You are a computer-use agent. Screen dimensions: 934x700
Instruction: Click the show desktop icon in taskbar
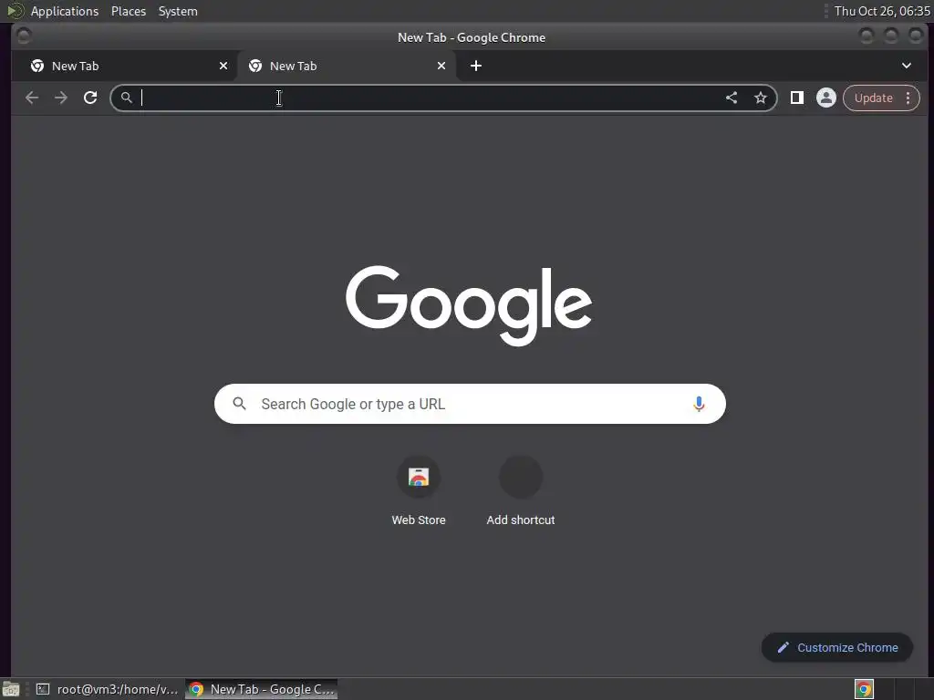(x=11, y=689)
